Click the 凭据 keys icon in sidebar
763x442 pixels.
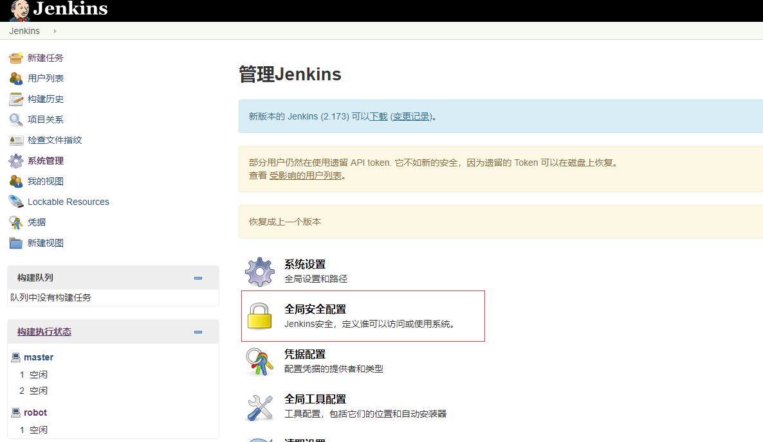coord(15,222)
